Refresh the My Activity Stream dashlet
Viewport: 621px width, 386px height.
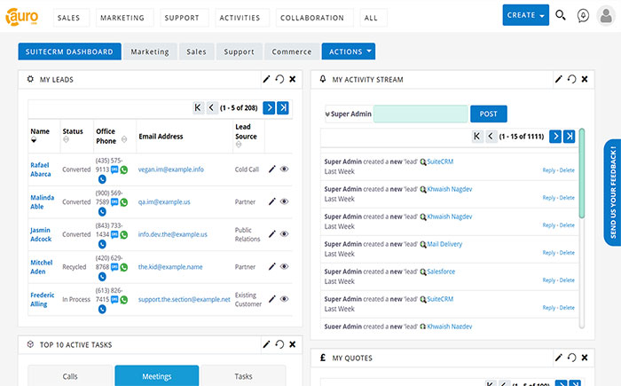[x=571, y=79]
